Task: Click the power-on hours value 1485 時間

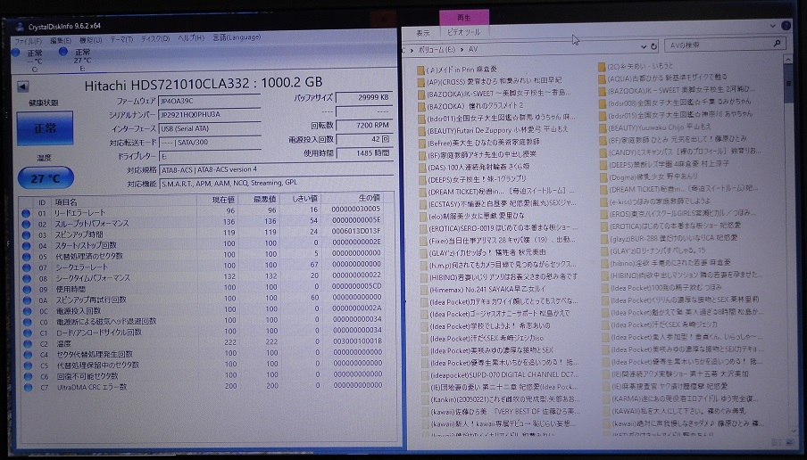Action: 364,152
